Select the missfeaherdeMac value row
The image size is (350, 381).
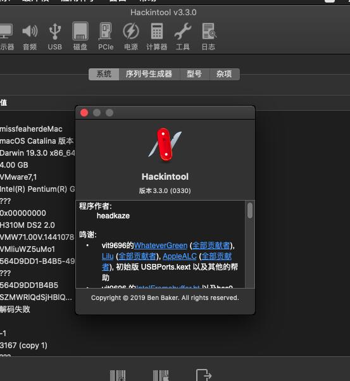click(31, 129)
